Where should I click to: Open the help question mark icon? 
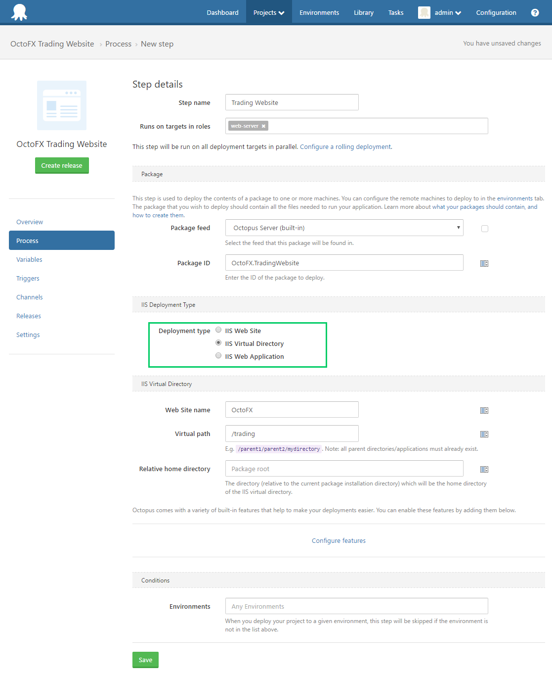[535, 12]
